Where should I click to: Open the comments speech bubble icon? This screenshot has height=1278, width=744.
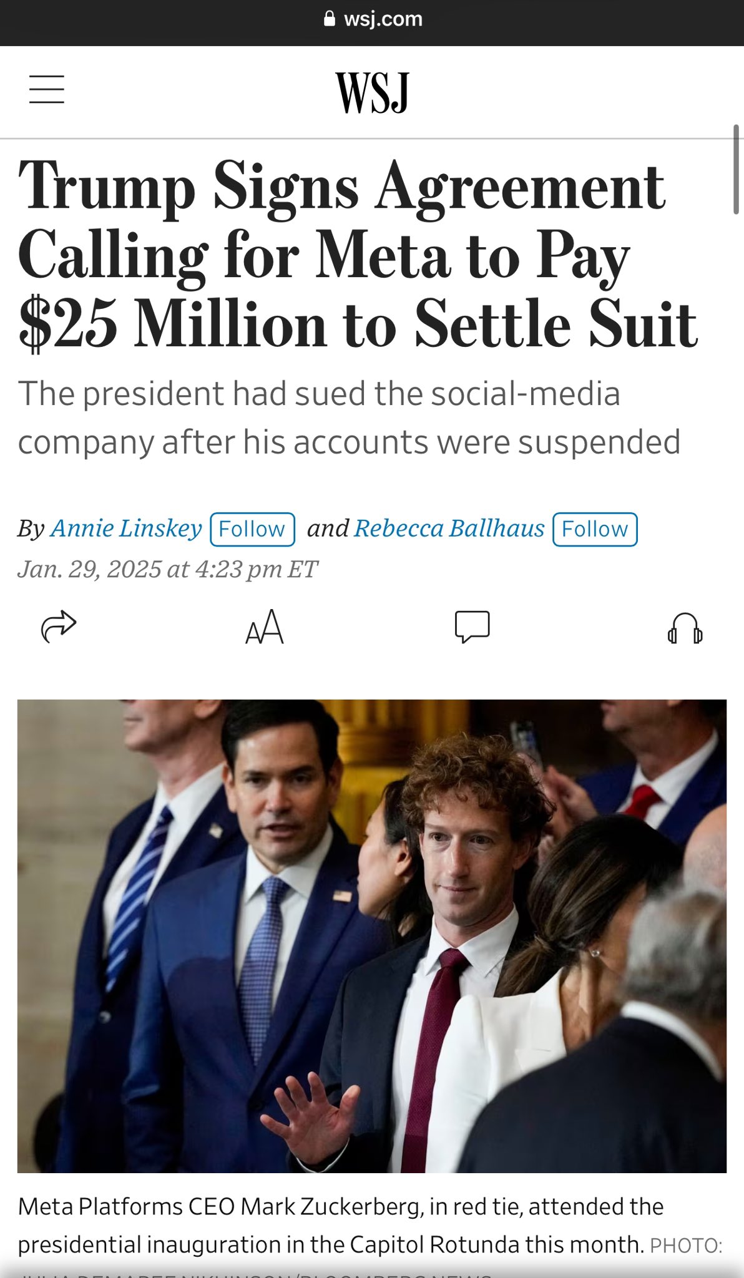click(x=472, y=627)
